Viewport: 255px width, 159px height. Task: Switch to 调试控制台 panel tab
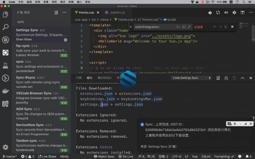104,78
